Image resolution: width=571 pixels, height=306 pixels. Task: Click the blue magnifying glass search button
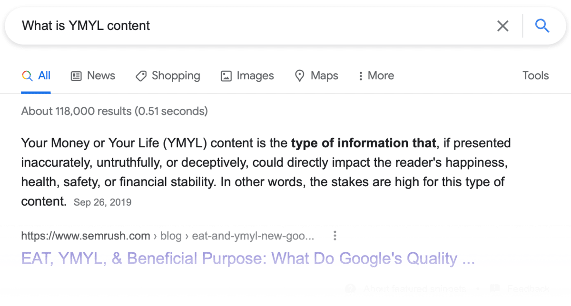click(542, 26)
